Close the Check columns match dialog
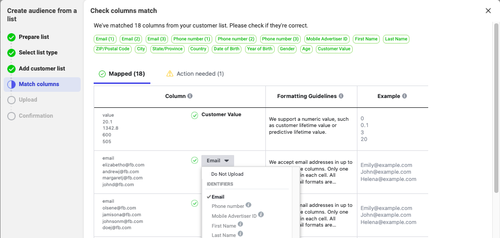This screenshot has width=500, height=238. [488, 11]
